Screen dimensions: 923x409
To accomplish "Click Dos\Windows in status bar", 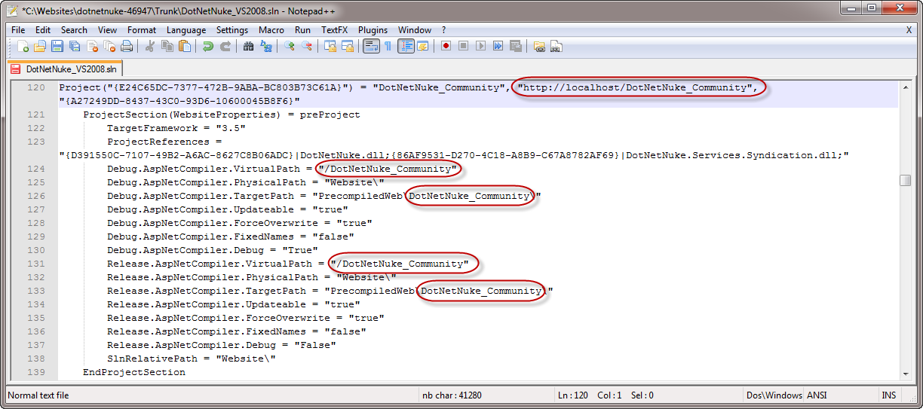I will (774, 395).
